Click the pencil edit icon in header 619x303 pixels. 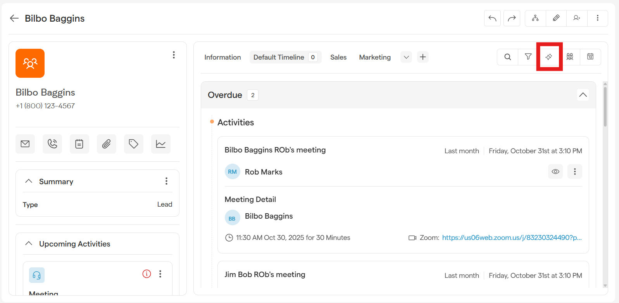click(556, 18)
